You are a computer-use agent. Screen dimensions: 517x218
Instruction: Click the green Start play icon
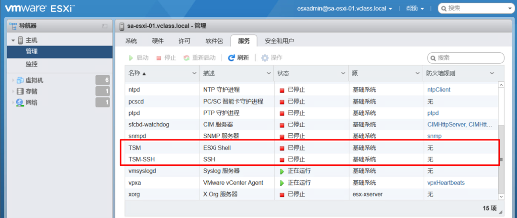pos(131,58)
